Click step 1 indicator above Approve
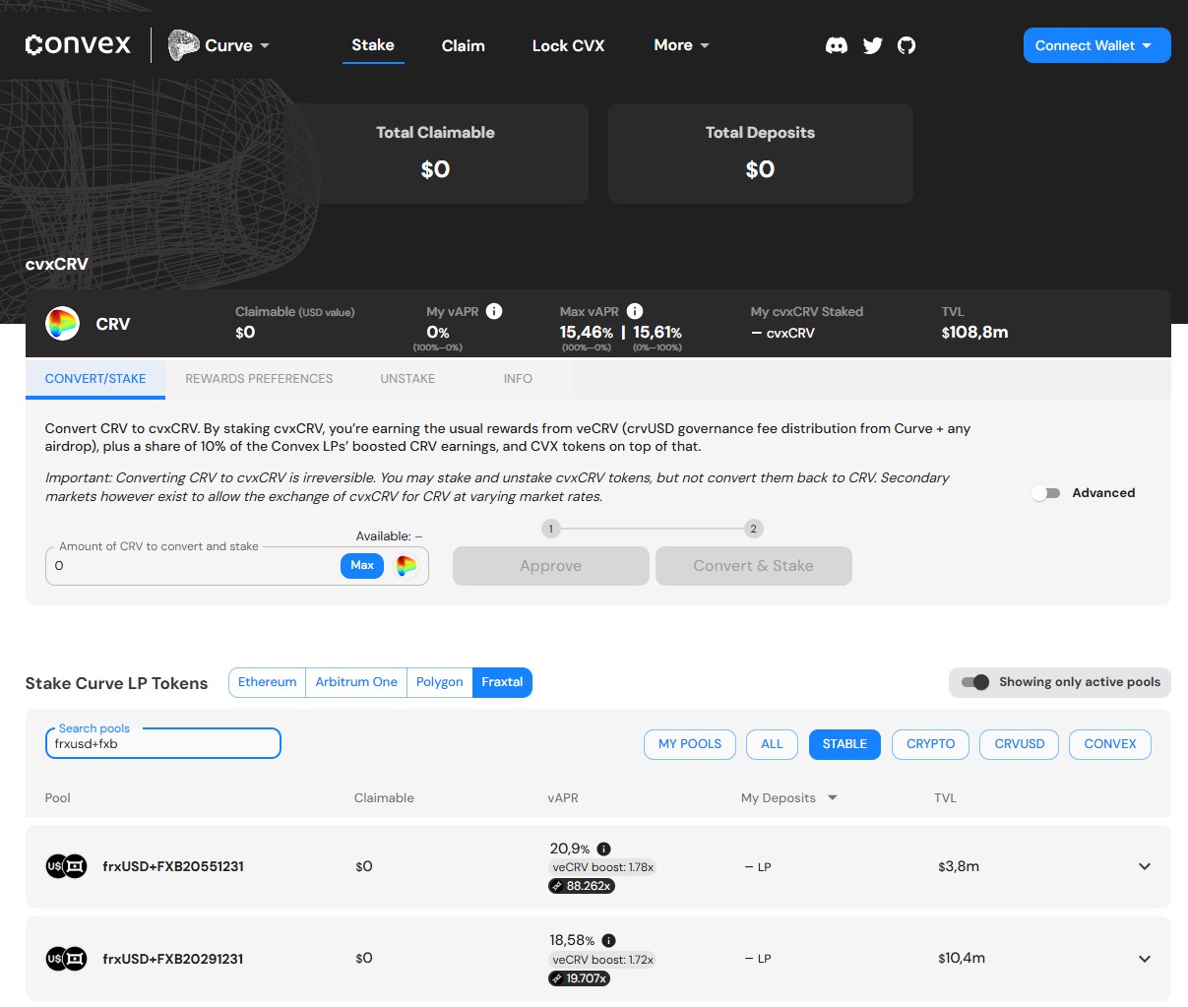Screen dimensions: 1188x1007 coord(551,529)
